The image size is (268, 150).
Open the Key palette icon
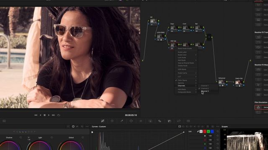click(169, 121)
